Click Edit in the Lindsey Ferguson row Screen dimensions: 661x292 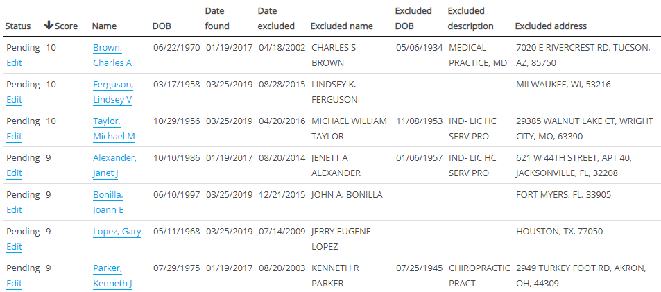(x=14, y=100)
